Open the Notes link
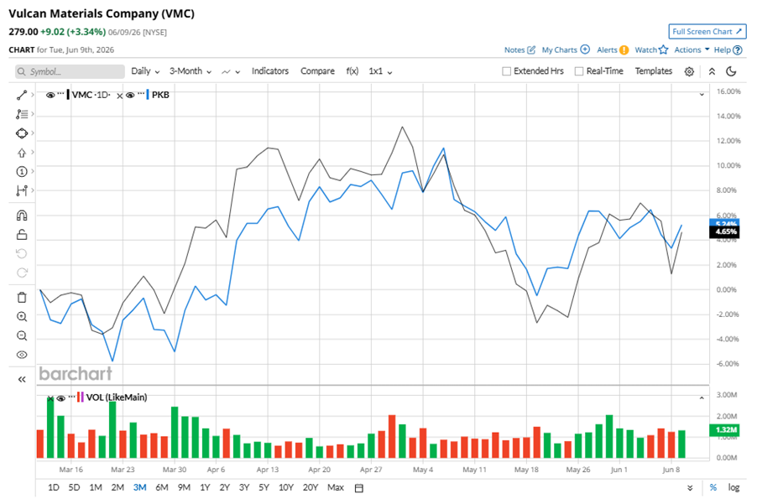This screenshot has height=504, width=757. click(x=514, y=49)
